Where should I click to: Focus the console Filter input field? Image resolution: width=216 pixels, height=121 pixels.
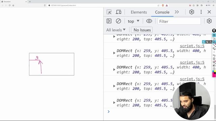pos(179,21)
